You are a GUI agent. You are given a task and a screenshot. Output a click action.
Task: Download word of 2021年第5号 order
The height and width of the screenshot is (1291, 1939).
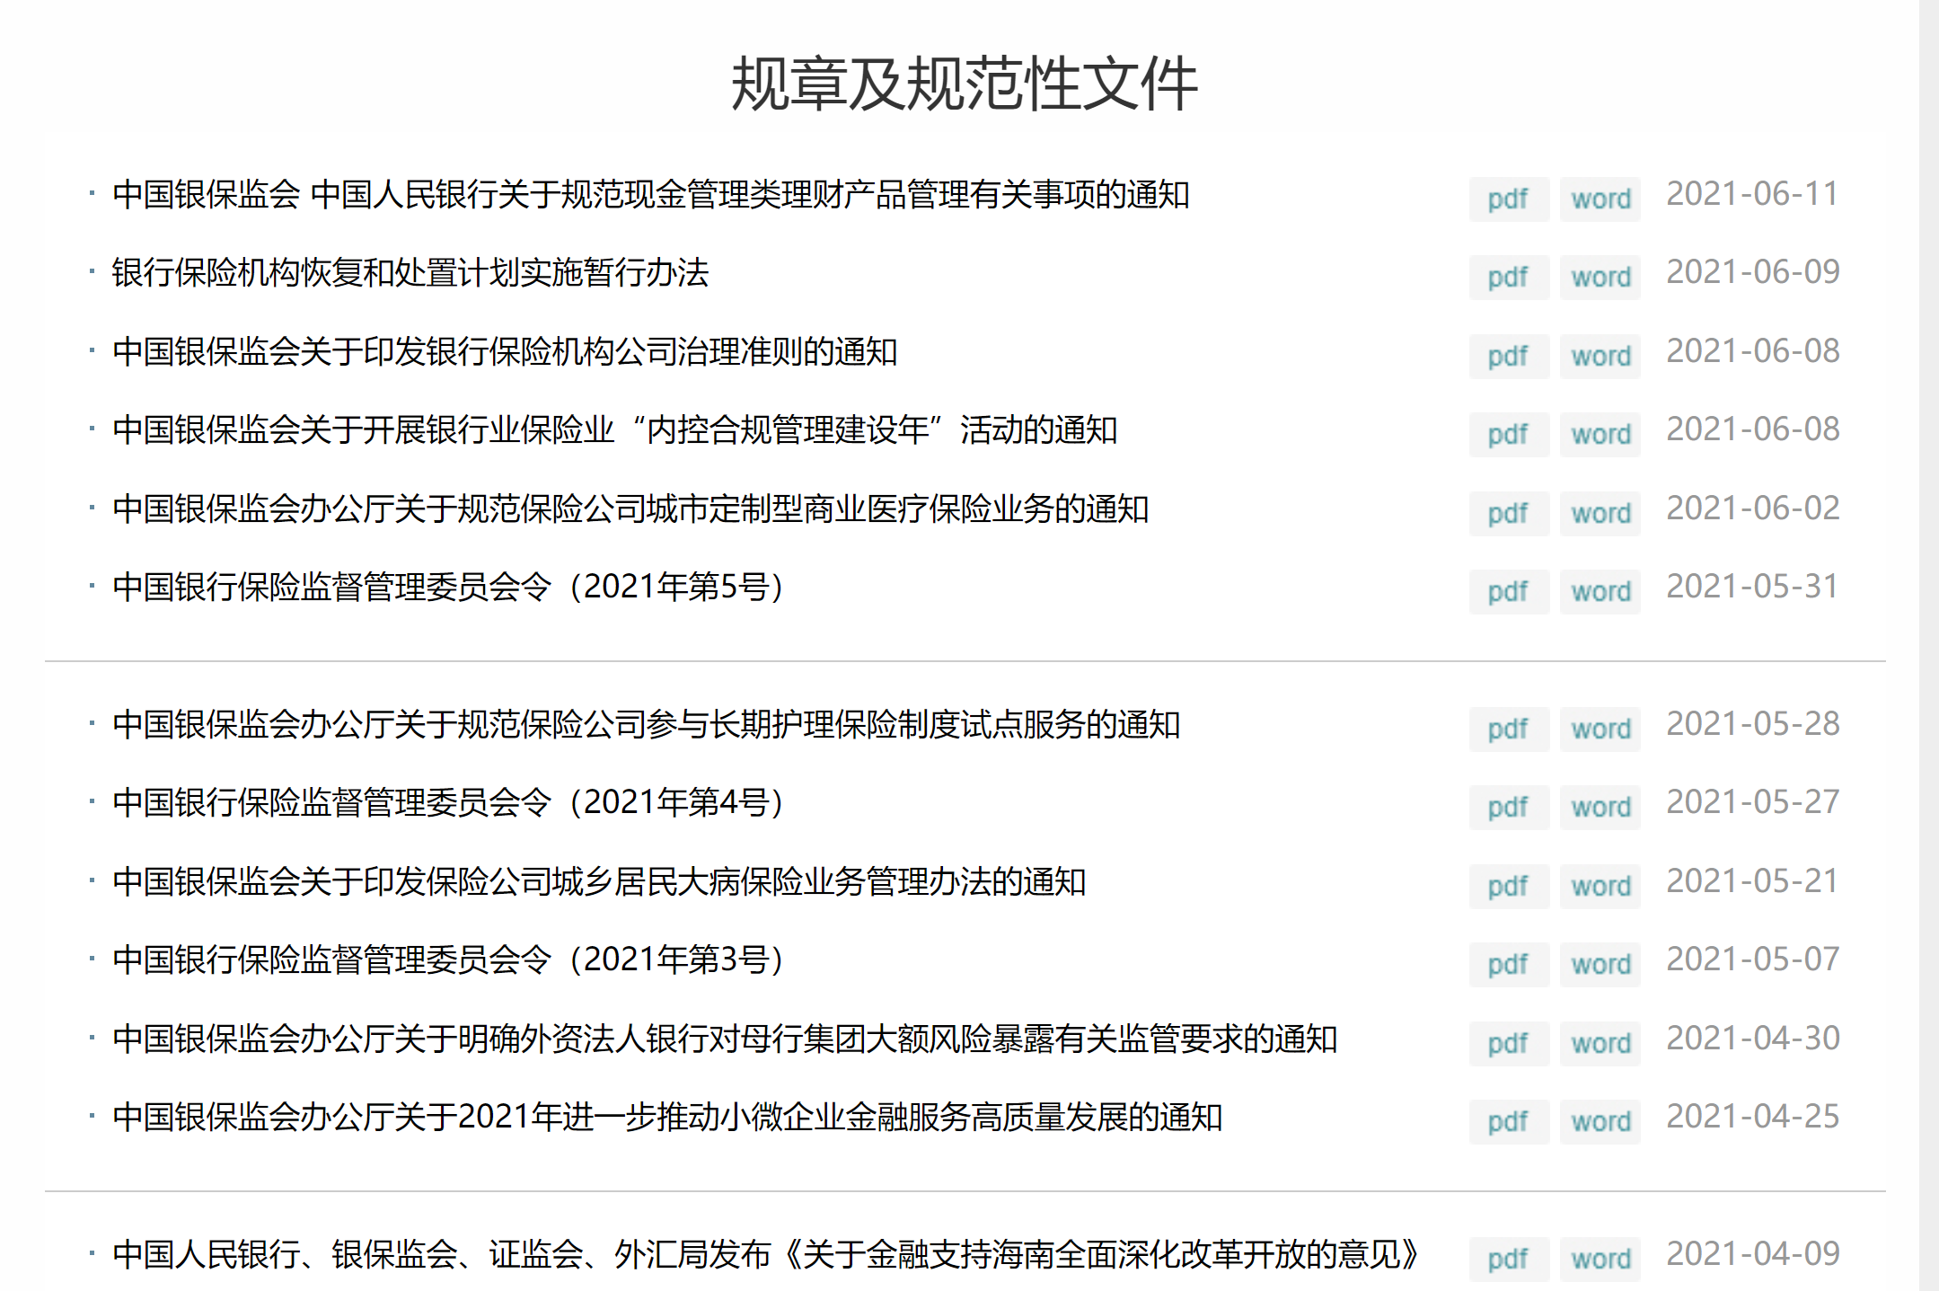(1600, 591)
